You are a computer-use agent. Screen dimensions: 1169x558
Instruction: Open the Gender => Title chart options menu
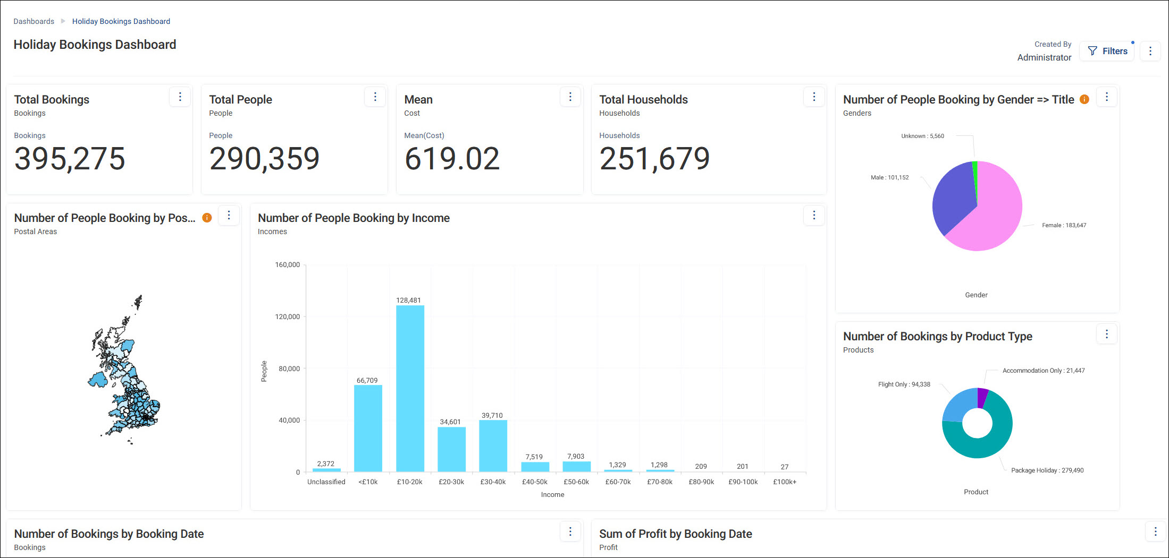click(x=1107, y=97)
